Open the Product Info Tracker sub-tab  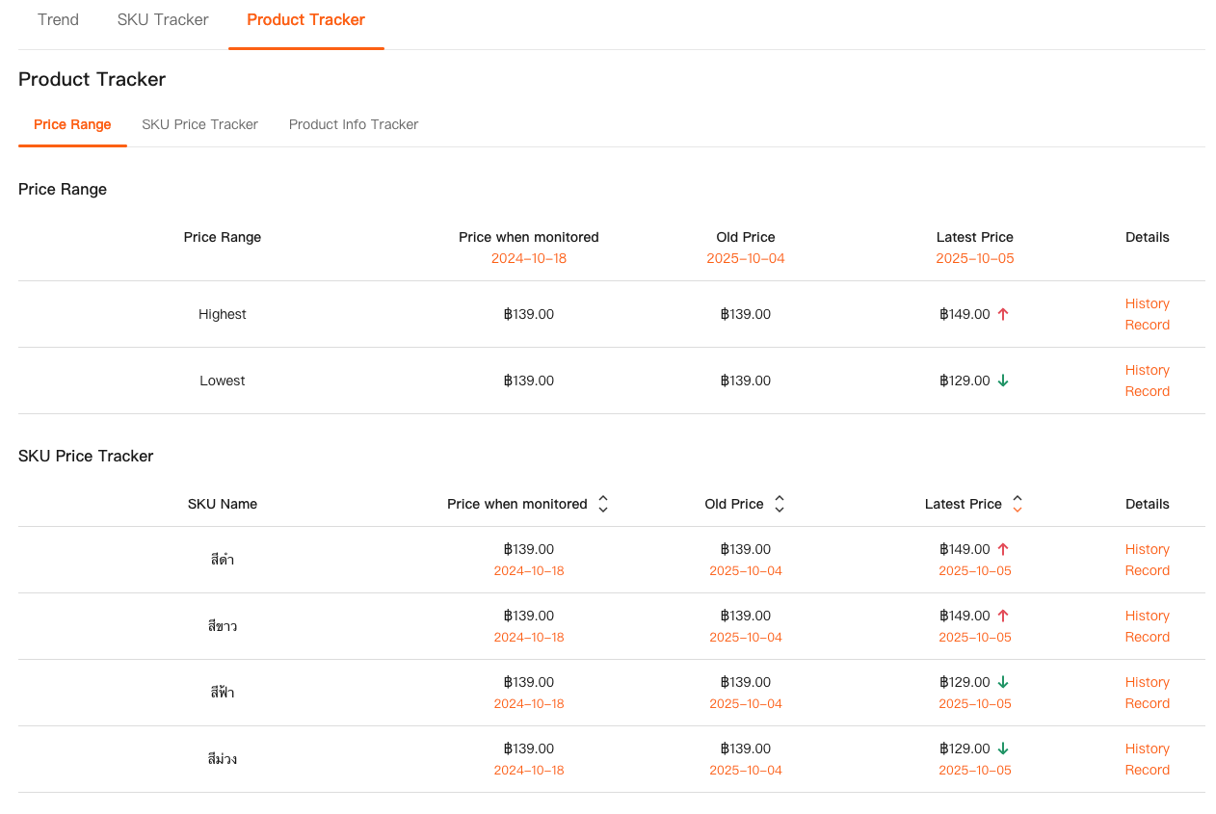pyautogui.click(x=354, y=124)
